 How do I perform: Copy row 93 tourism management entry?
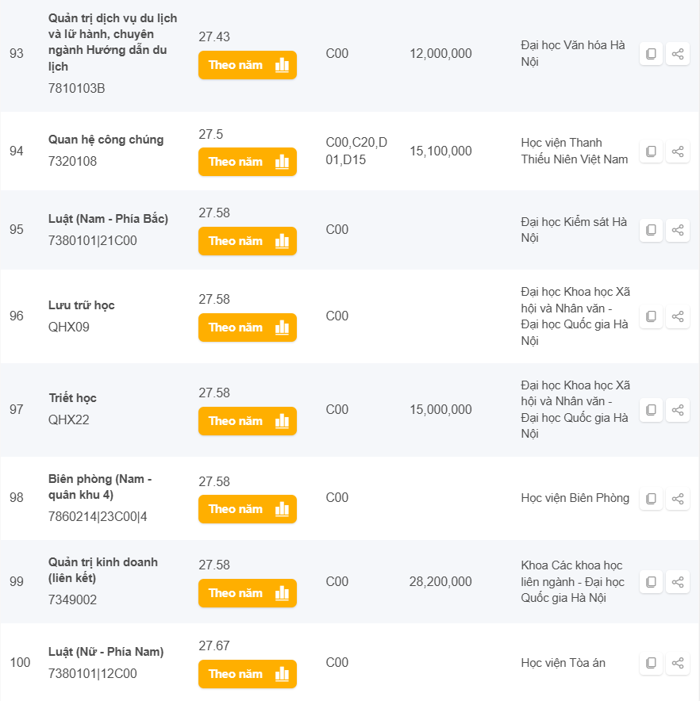(651, 54)
